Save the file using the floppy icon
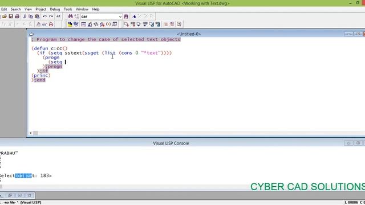Image resolution: width=365 pixels, height=205 pixels. (11, 17)
